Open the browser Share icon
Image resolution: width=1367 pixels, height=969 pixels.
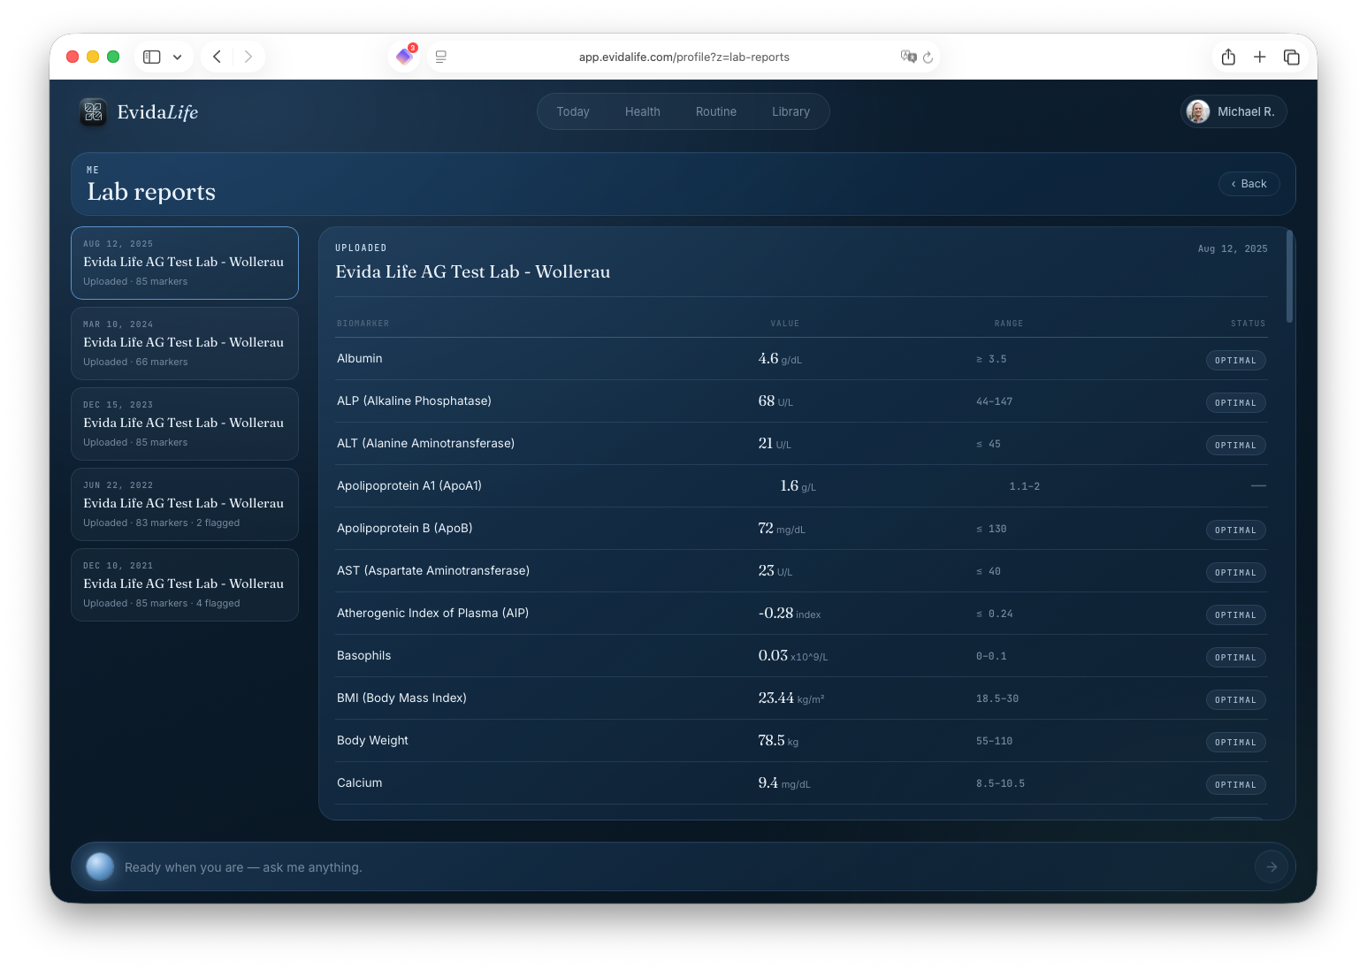click(1228, 57)
